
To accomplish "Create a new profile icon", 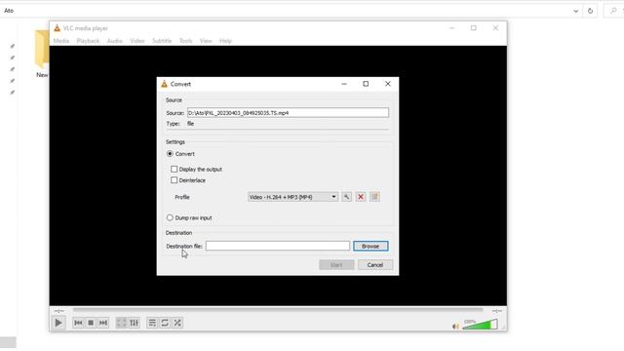I will 374,197.
